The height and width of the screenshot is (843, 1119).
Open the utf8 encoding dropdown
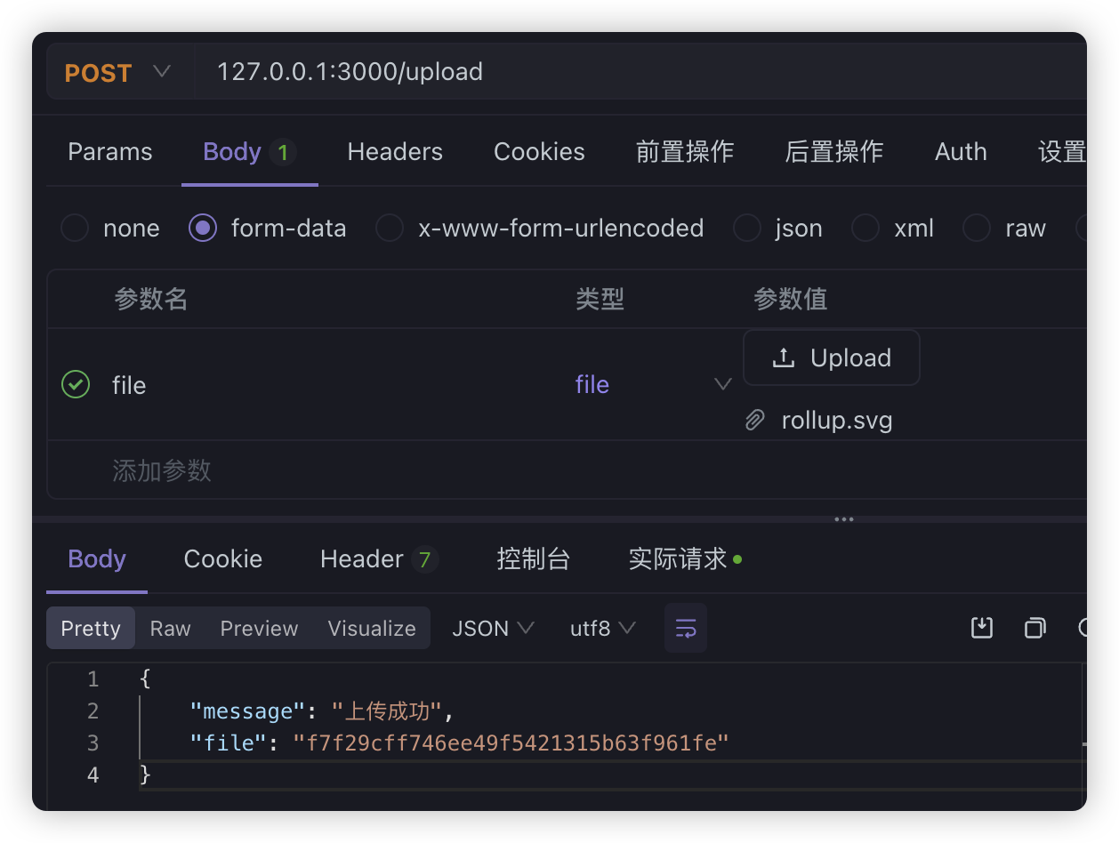click(602, 629)
